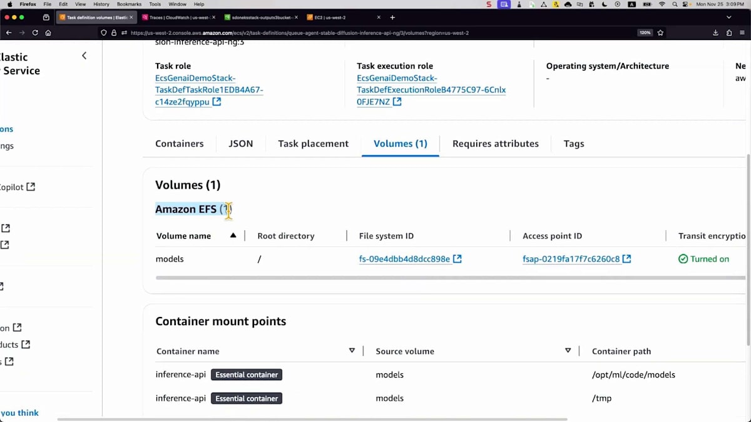Switch to the sdoneksstack-outputs3bucket browser tab
The image size is (751, 422).
click(262, 18)
